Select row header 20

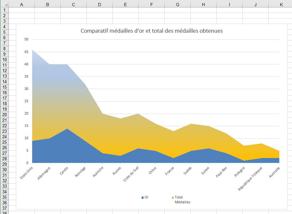point(4,115)
